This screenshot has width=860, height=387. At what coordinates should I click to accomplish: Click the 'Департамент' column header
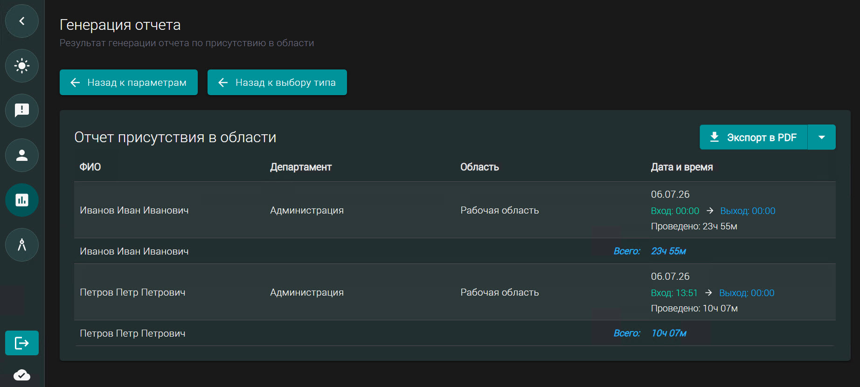(x=301, y=167)
